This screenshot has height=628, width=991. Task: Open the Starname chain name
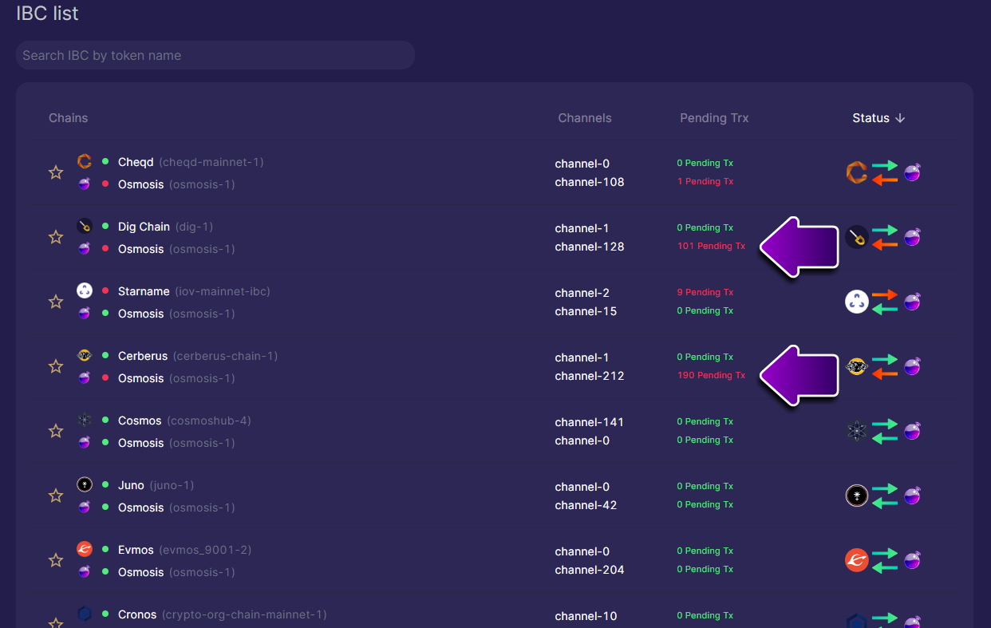pos(144,291)
